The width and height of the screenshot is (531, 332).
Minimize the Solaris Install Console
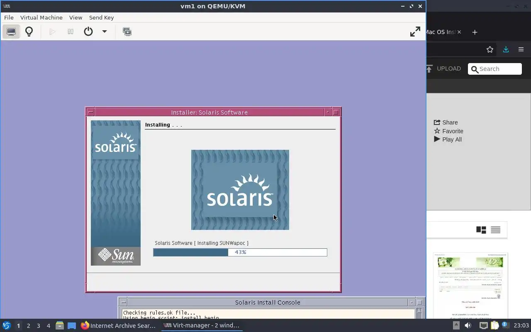412,303
